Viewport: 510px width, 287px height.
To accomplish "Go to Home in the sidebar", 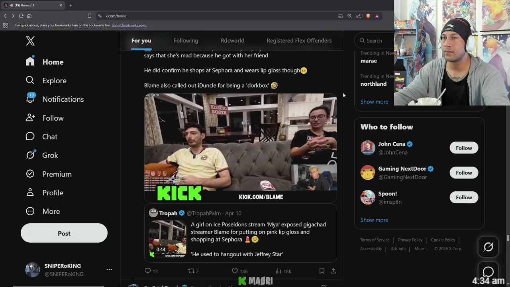I will [x=45, y=62].
